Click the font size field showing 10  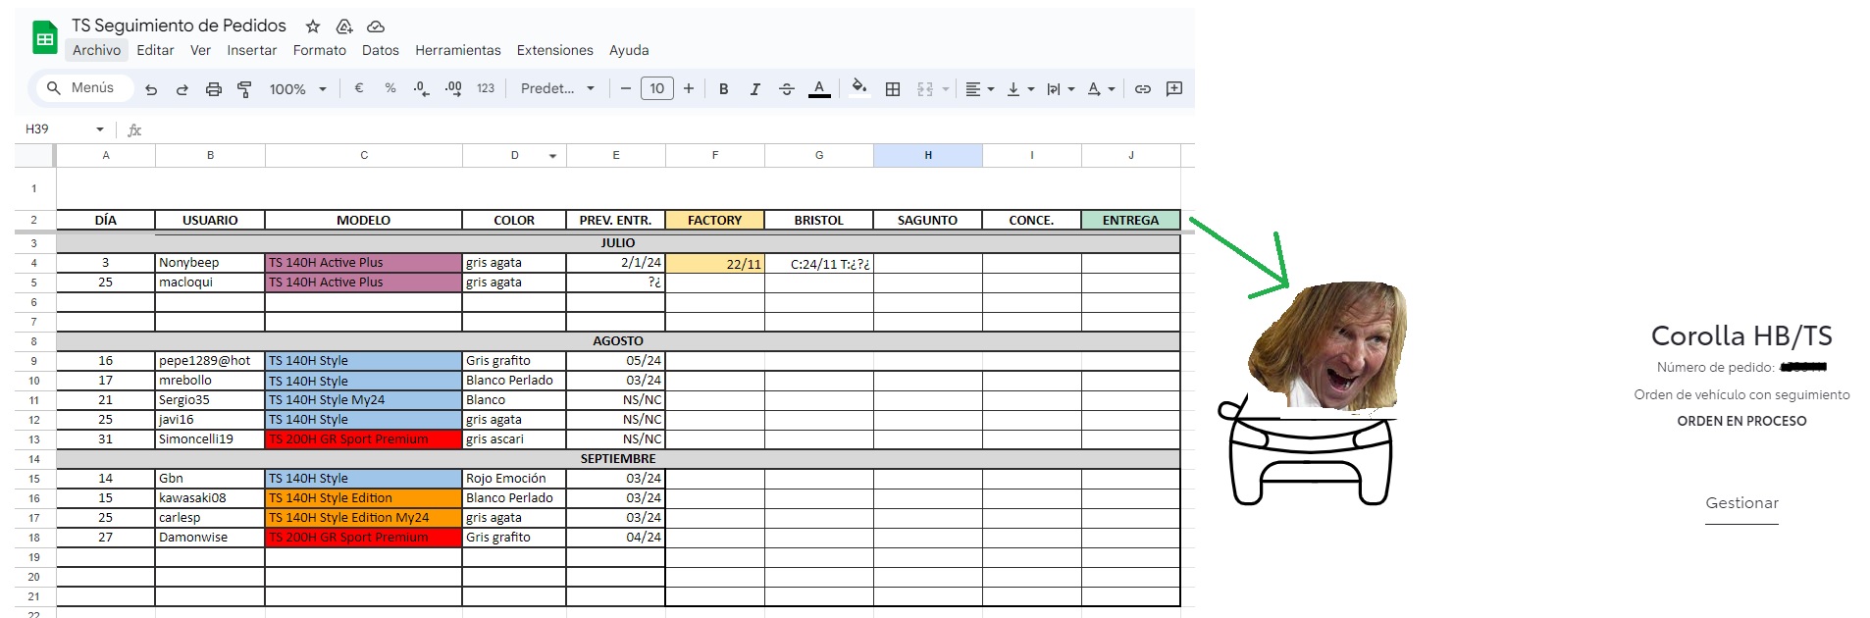(x=657, y=88)
